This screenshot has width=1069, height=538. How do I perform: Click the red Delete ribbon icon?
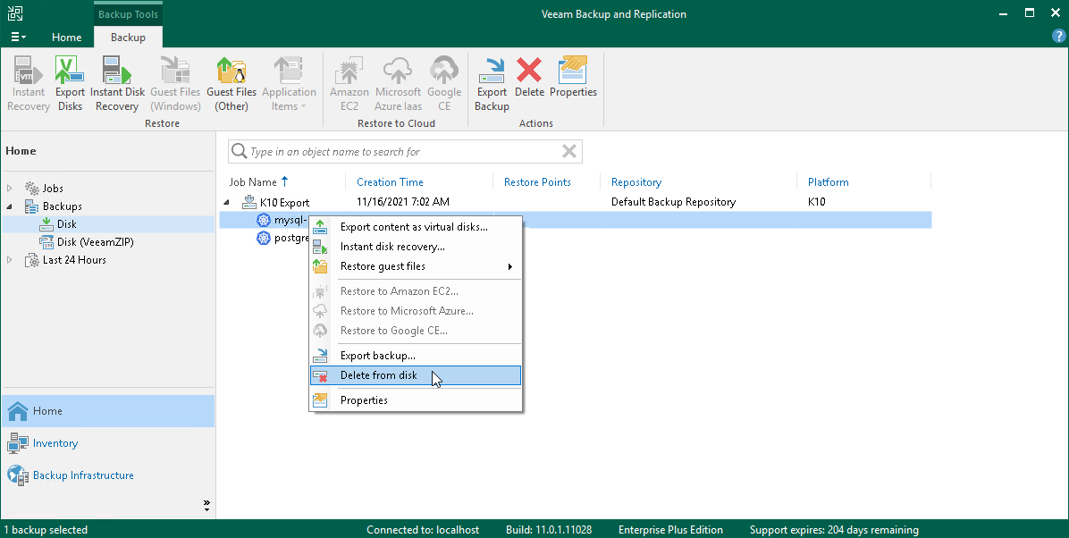click(529, 77)
